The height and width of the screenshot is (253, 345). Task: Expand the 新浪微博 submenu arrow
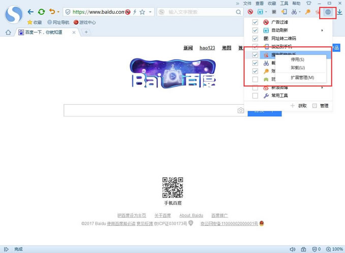coord(322,87)
